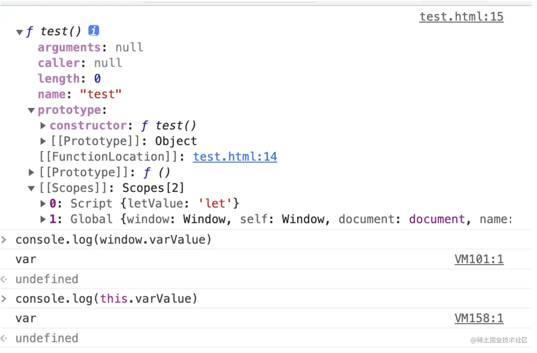The width and height of the screenshot is (537, 353).
Task: Collapse the prototype property
Action: click(x=31, y=110)
